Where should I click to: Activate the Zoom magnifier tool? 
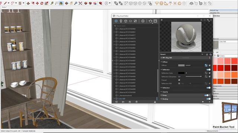click(x=75, y=3)
